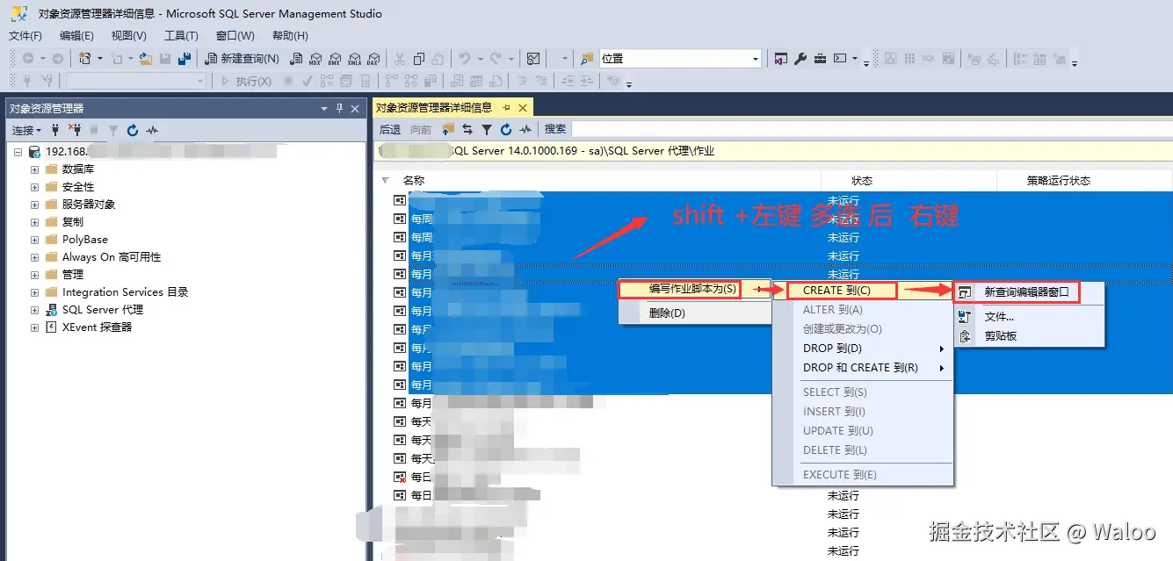Click the Filter funnel icon in details toolbar
1173x561 pixels.
(x=486, y=129)
